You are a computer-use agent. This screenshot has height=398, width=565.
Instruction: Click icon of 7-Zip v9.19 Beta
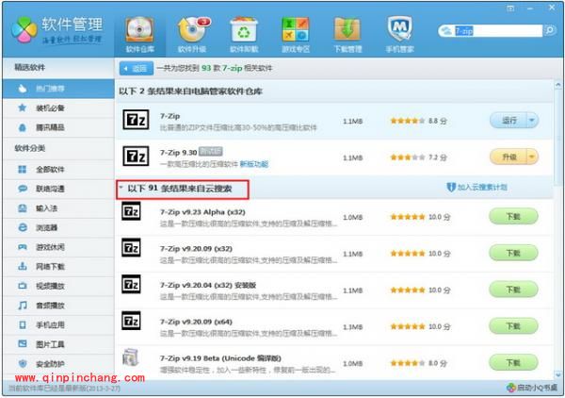point(131,357)
